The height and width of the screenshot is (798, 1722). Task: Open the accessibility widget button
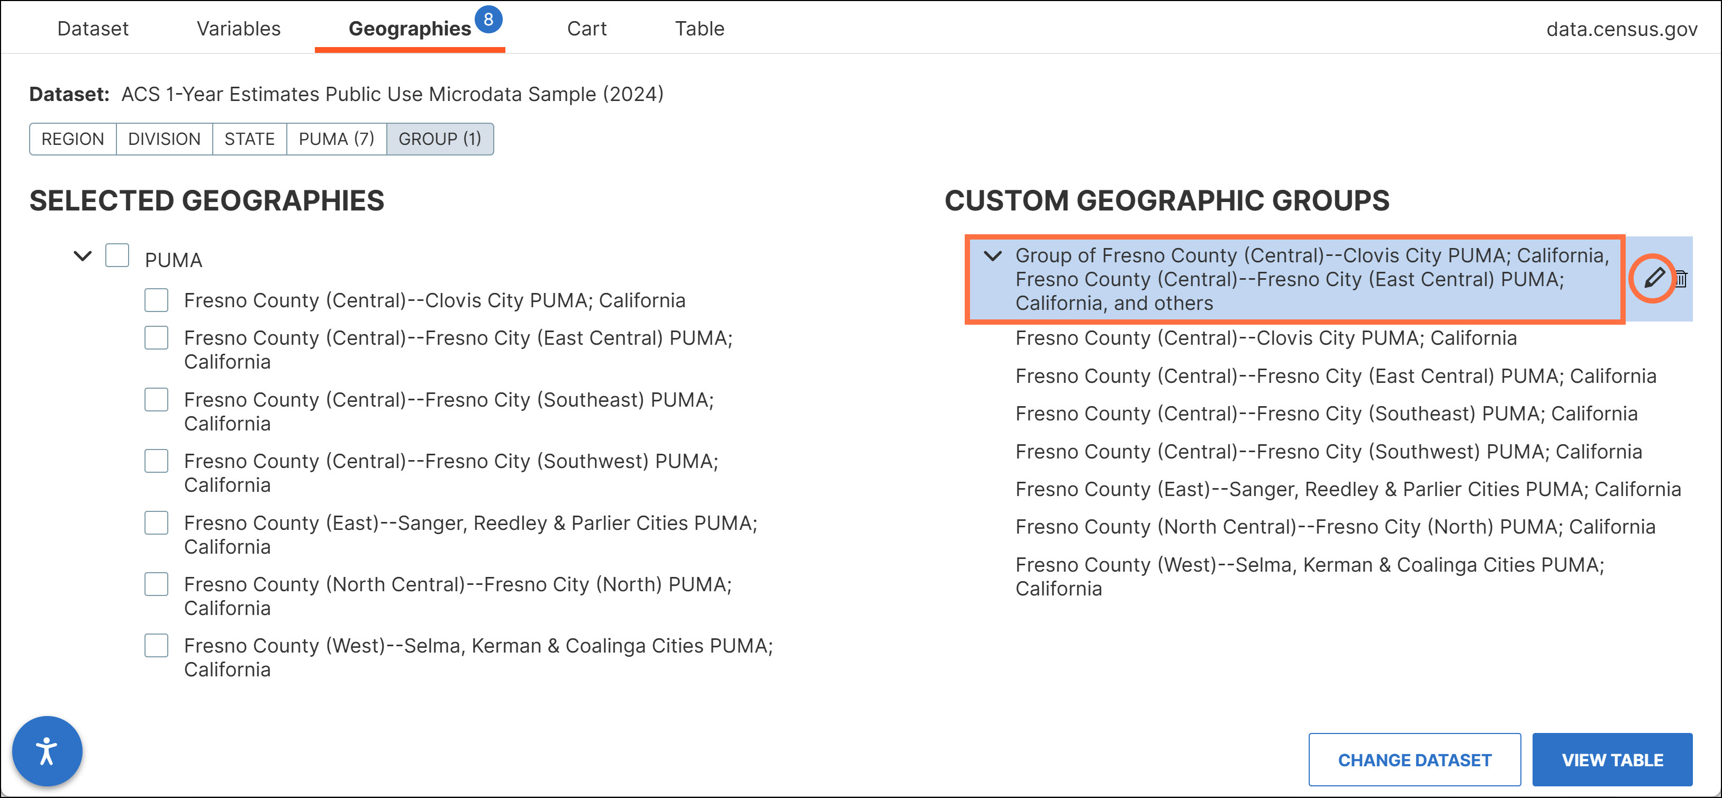click(x=47, y=750)
